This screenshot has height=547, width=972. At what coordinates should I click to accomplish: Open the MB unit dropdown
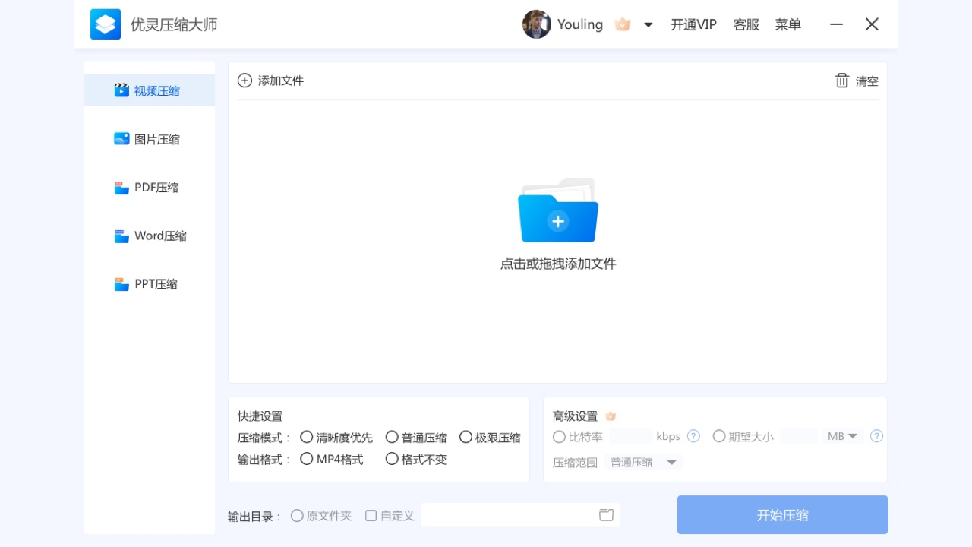pos(841,435)
